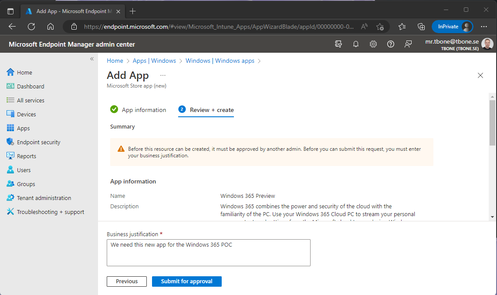Open the browser Settings and more menu
The height and width of the screenshot is (295, 497).
(484, 27)
